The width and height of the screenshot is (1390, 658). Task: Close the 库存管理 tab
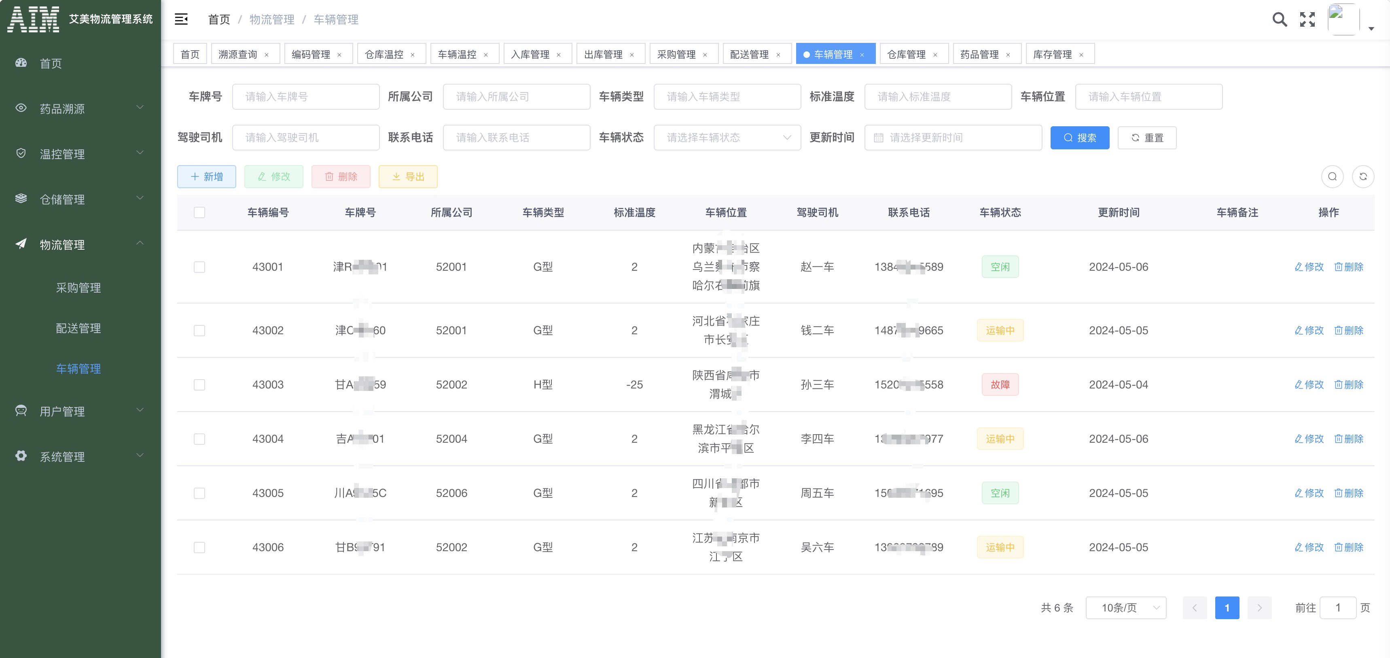[1081, 55]
